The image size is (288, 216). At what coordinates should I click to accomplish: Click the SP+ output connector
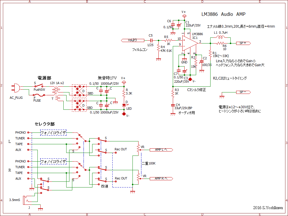point(243,43)
